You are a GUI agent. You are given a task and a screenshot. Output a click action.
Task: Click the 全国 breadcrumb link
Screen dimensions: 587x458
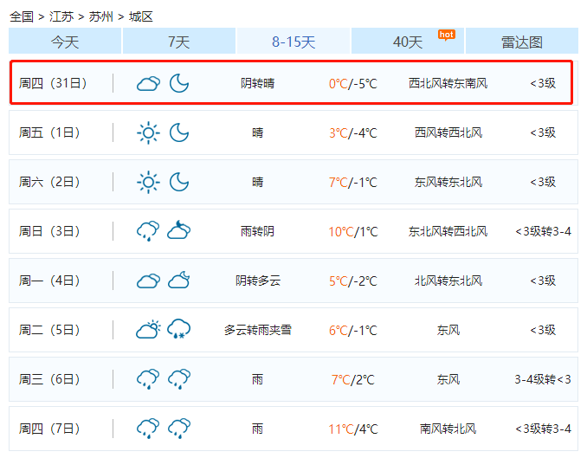tap(22, 16)
